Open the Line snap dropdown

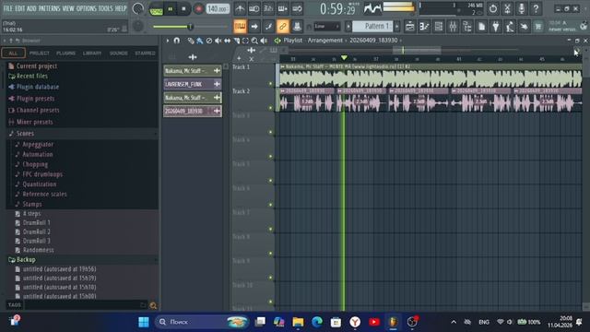click(x=327, y=27)
